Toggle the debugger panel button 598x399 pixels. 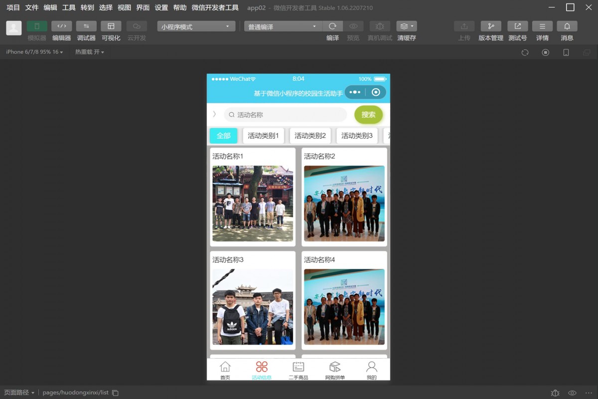point(86,26)
